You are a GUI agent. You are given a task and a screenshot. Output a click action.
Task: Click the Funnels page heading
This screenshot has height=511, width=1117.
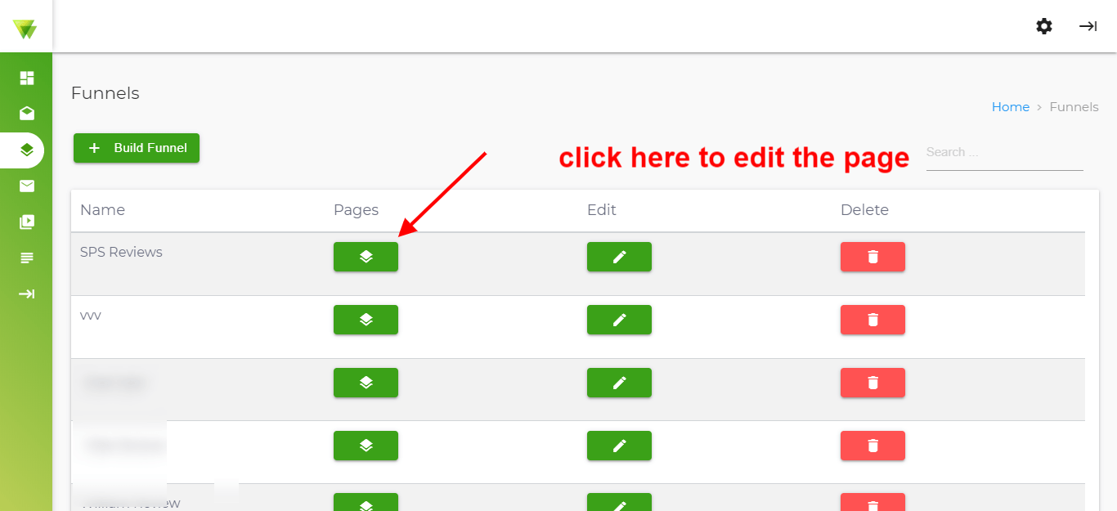(105, 93)
